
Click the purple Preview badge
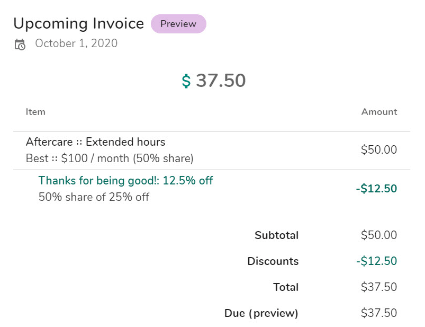[178, 24]
